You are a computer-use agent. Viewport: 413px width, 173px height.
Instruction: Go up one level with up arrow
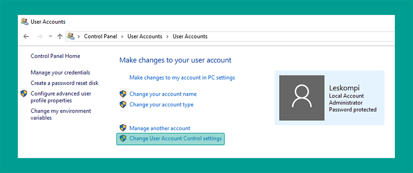coord(60,36)
